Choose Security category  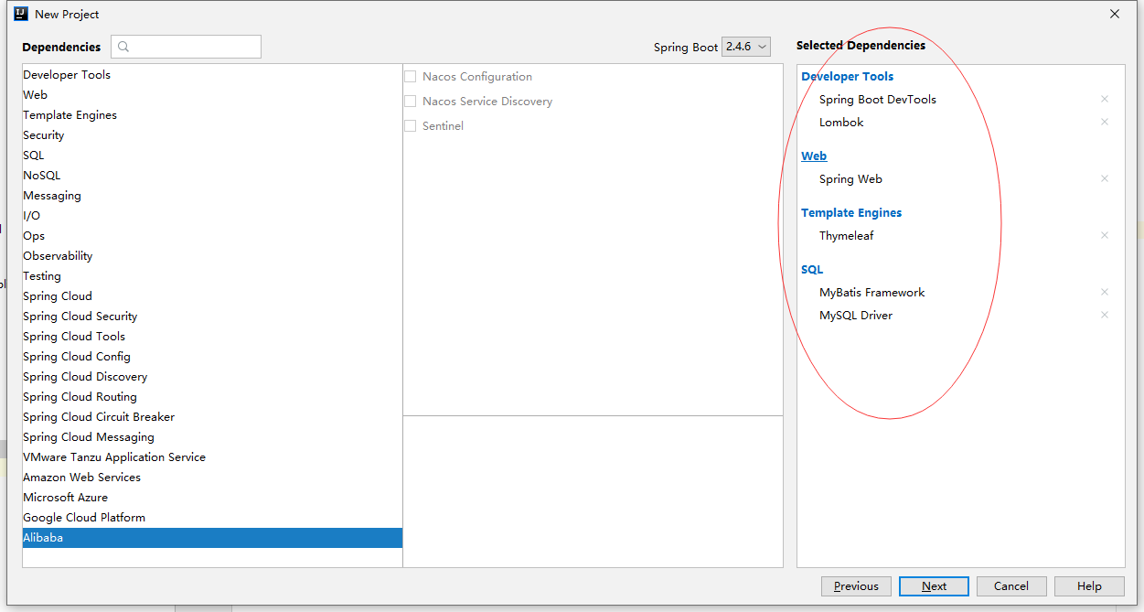212,135
